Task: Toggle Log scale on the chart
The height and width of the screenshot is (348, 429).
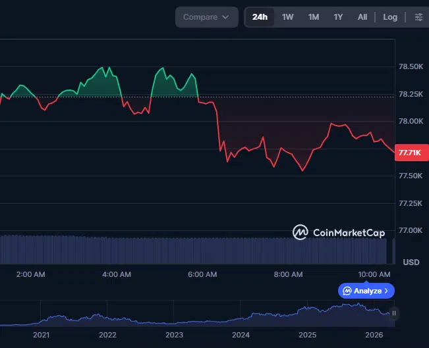Action: click(390, 17)
